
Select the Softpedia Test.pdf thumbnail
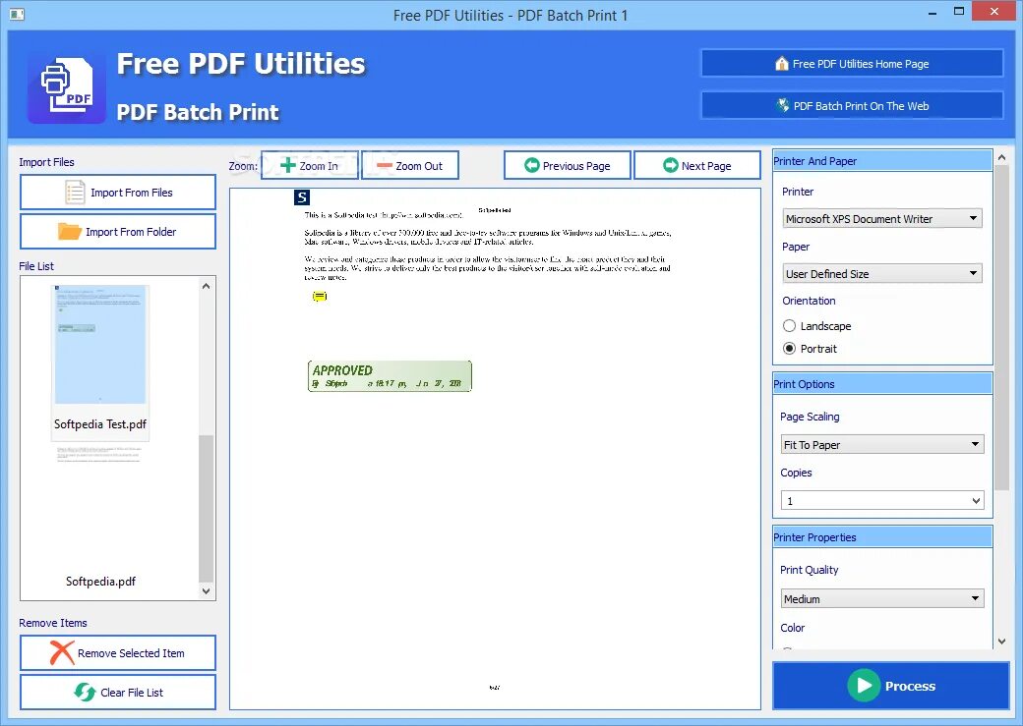coord(99,345)
